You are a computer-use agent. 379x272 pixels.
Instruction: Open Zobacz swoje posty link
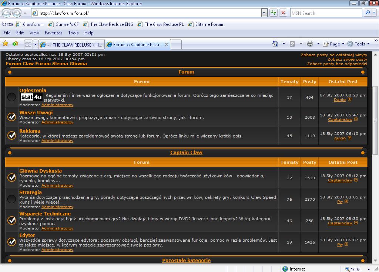coord(347,59)
